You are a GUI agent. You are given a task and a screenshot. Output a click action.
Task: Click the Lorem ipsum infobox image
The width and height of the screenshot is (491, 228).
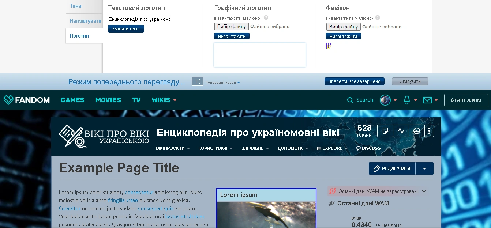(x=266, y=215)
